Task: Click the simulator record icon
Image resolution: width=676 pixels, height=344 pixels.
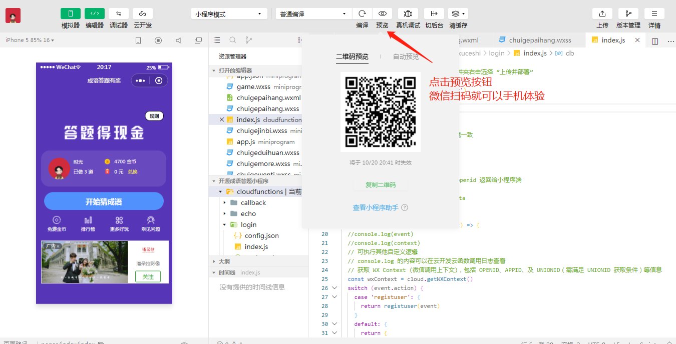Action: [x=158, y=40]
